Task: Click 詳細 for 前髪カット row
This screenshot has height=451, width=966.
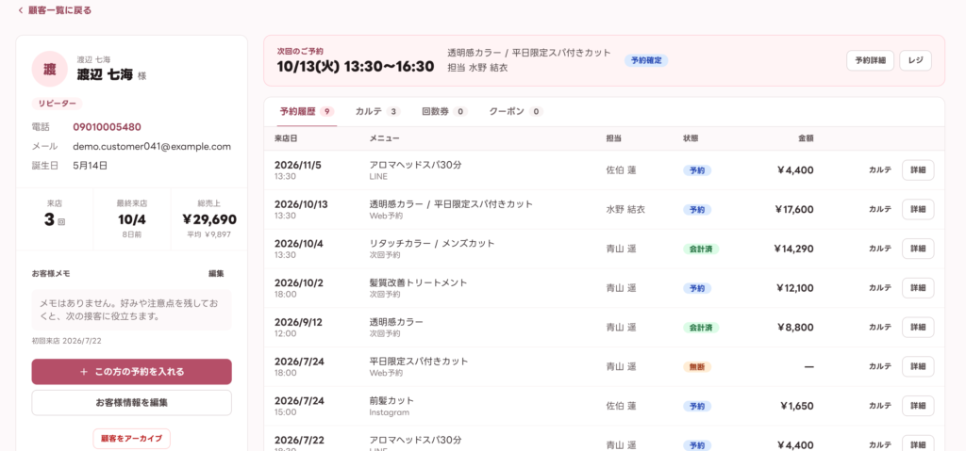Action: (918, 406)
